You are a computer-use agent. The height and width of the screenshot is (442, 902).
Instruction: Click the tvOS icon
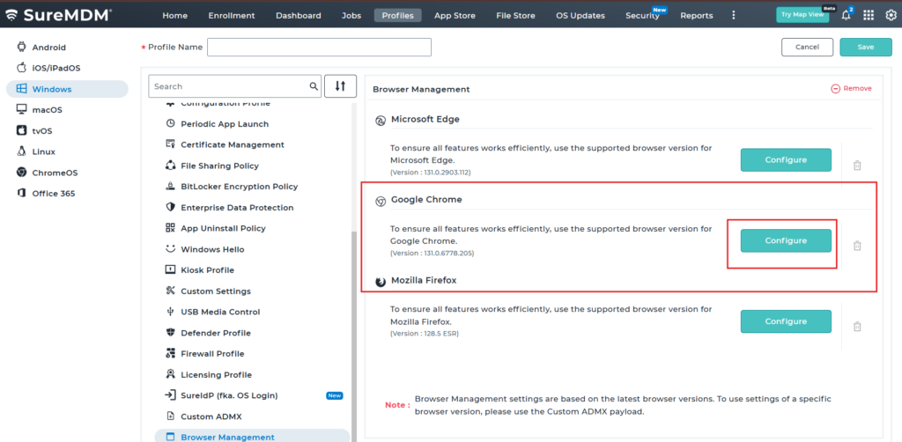tap(21, 130)
